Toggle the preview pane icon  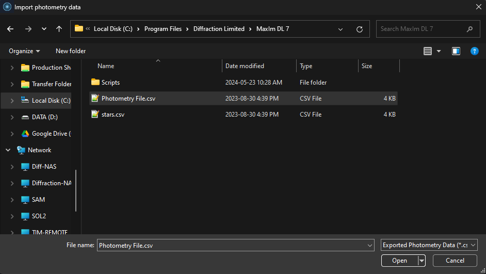[x=456, y=51]
